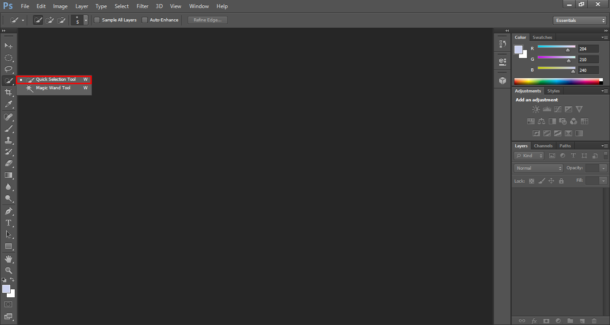Screen dimensions: 610x325
Task: Select the Dodge tool
Action: point(8,198)
